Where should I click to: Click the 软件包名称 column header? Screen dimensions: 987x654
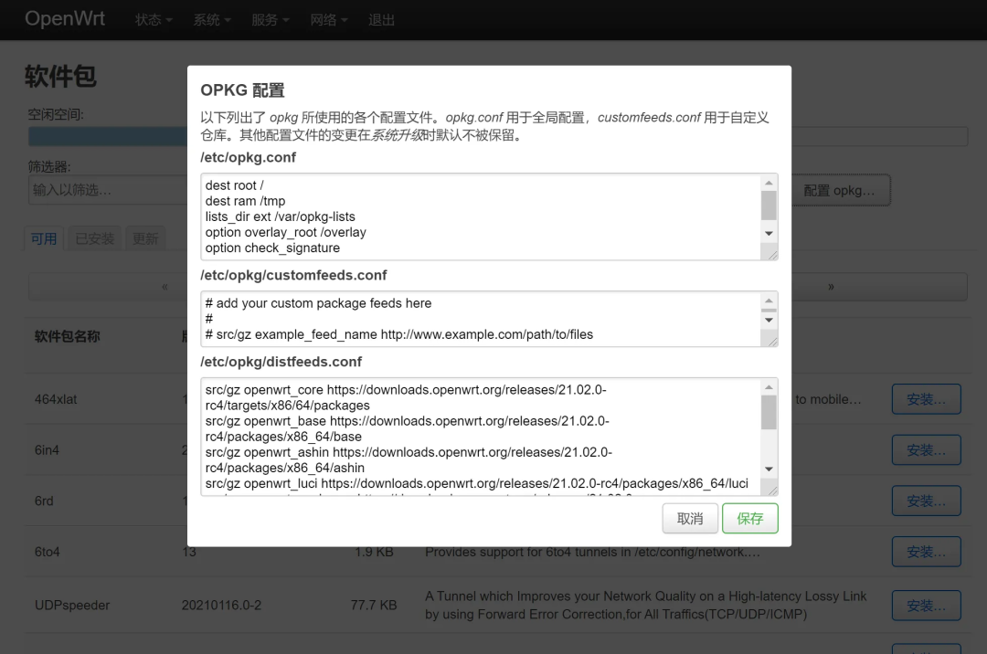[x=68, y=336]
